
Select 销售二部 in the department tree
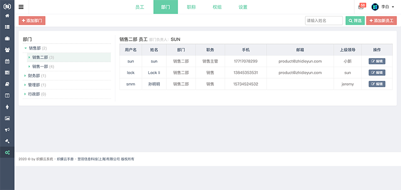40,57
